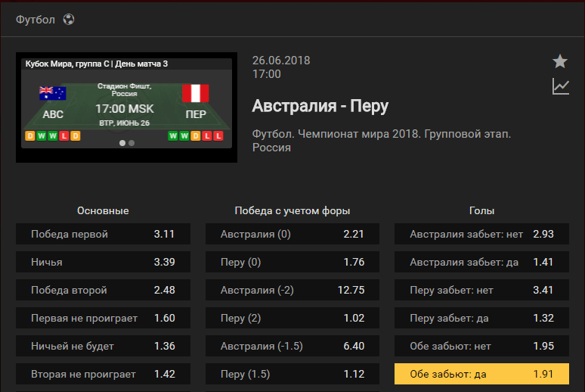Screen dimensions: 585x392
Task: Pick Перу (0) handicap at 1.76
Action: (x=292, y=262)
